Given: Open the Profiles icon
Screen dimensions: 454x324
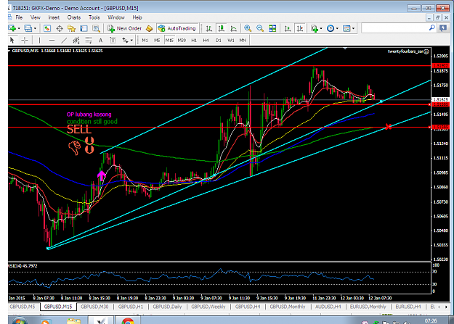Looking at the screenshot, I should click(28, 28).
